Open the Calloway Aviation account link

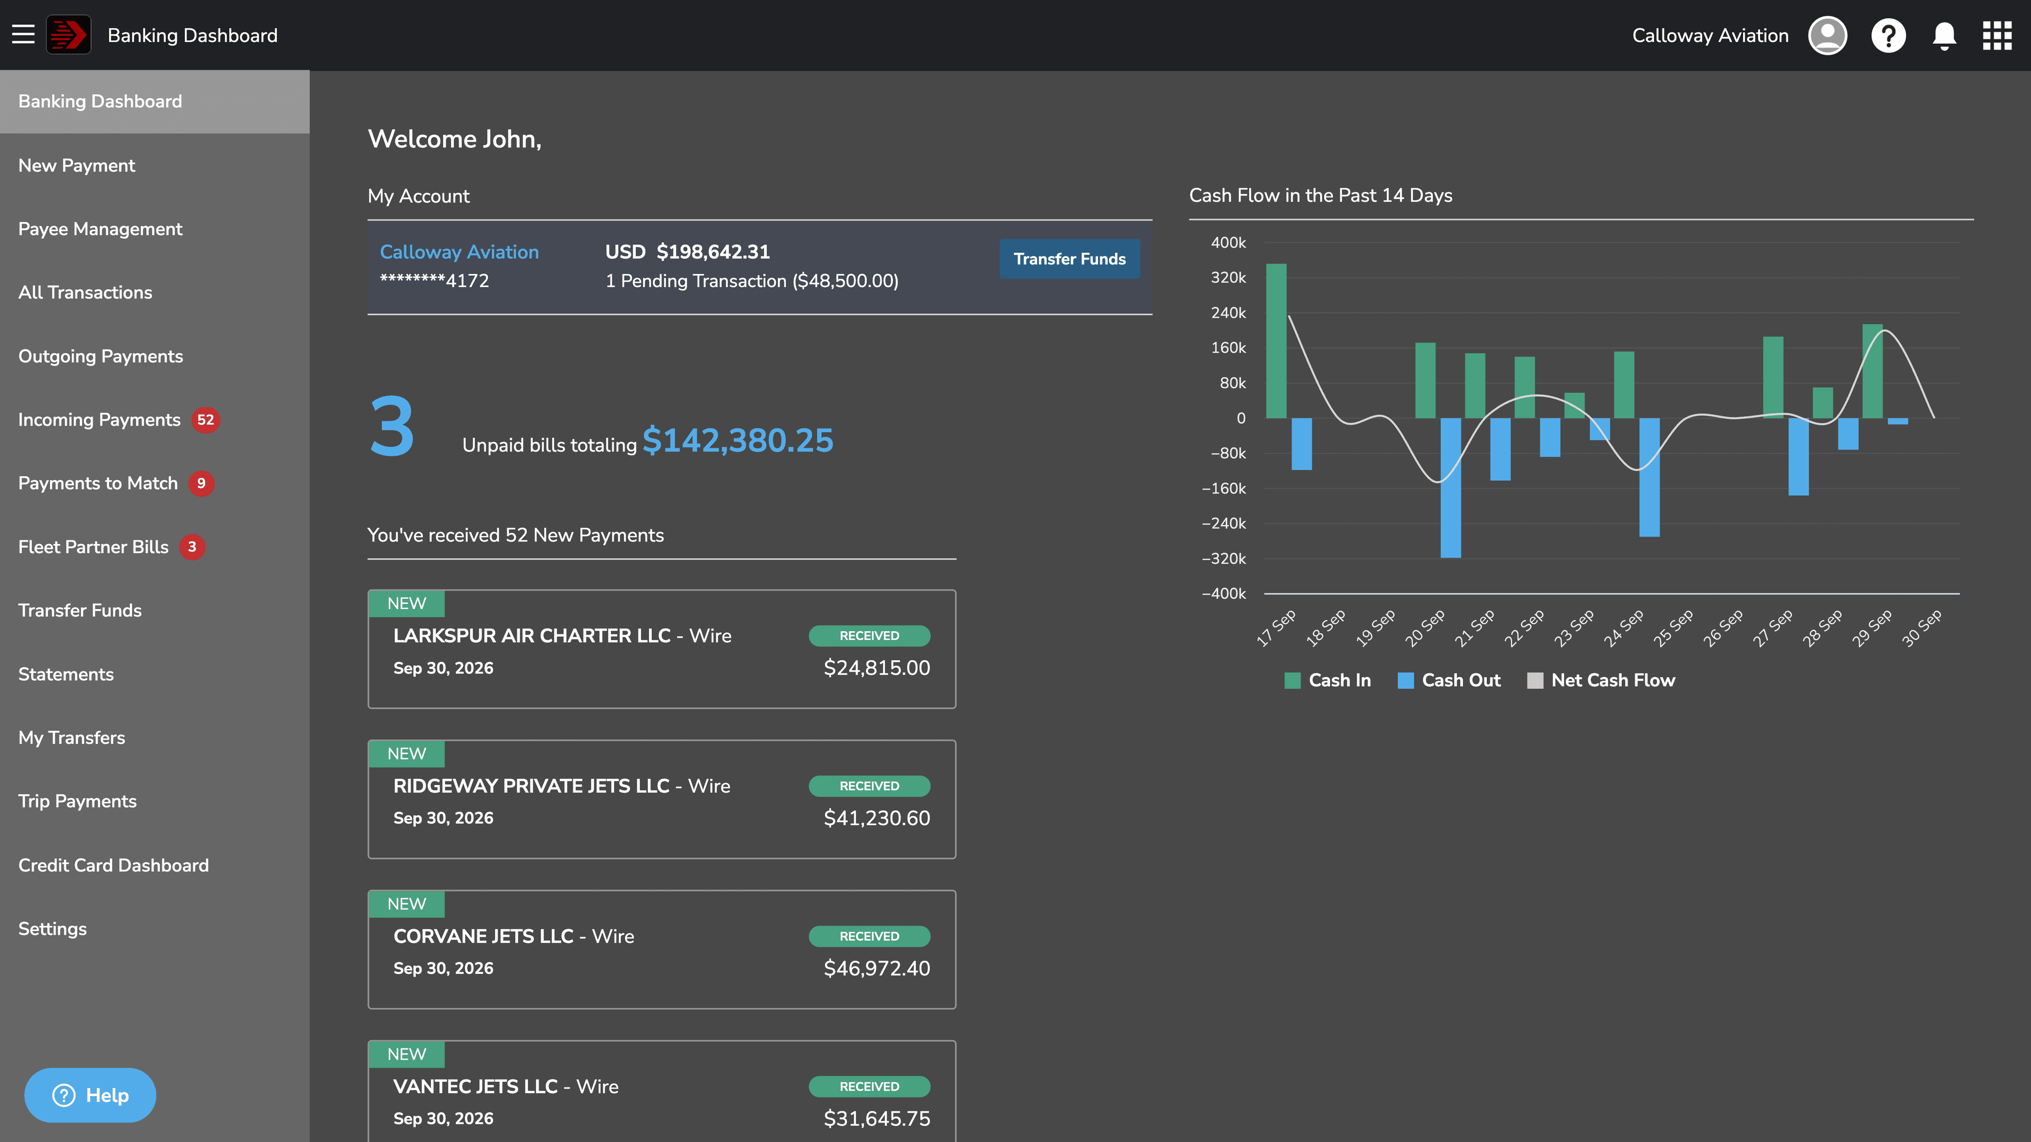459,252
